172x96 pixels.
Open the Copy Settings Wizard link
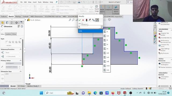click(x=164, y=50)
